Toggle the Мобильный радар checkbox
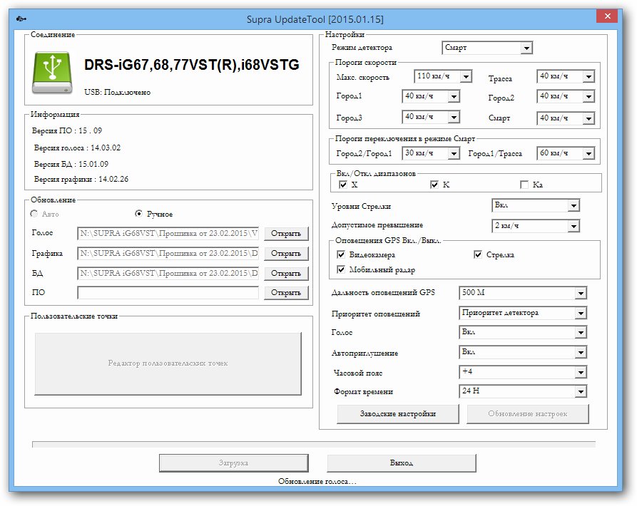 point(341,269)
